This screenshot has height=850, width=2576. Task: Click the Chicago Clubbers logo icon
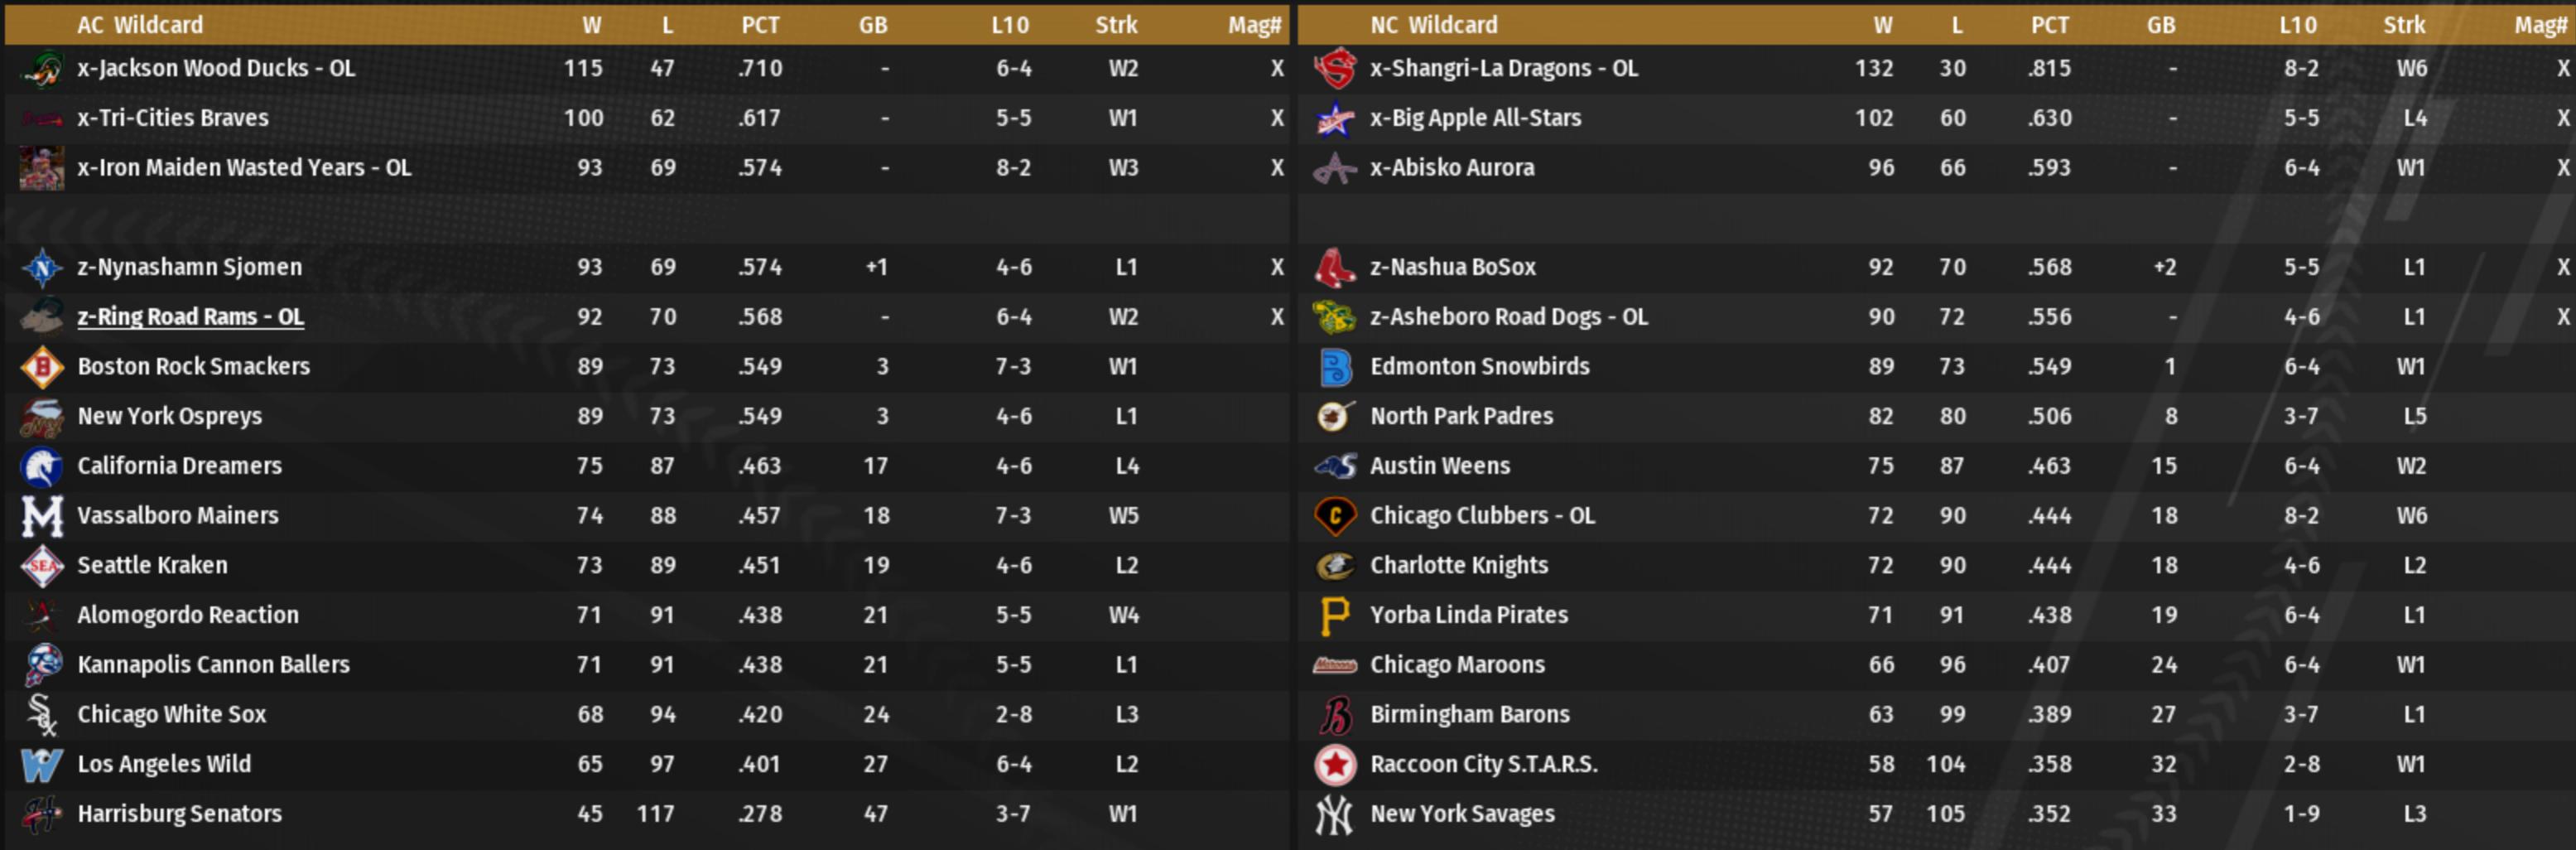click(1334, 516)
